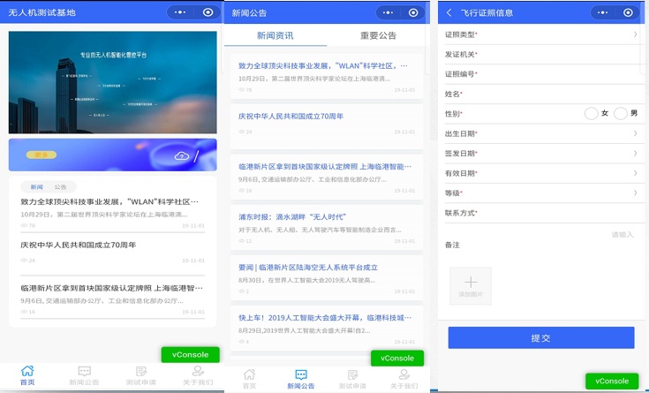Image resolution: width=649 pixels, height=393 pixels.
Task: Open 测试申请 in second screen tab bar
Action: [x=352, y=379]
